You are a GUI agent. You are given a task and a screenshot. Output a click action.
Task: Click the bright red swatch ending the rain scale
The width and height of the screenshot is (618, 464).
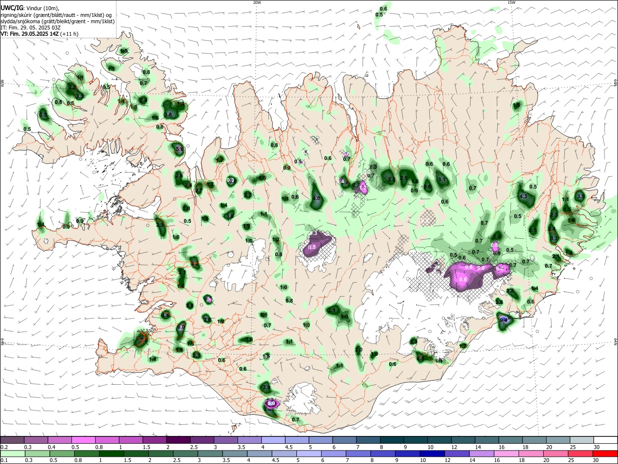pyautogui.click(x=605, y=453)
